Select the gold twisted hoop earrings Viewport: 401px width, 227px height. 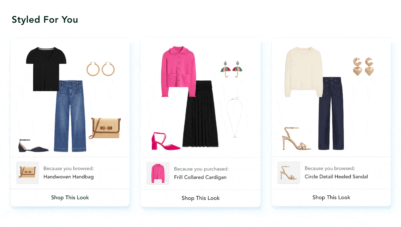(x=101, y=69)
